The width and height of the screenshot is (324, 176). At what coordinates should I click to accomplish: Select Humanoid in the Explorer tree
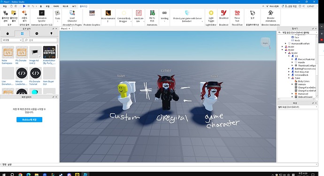coord(303,94)
